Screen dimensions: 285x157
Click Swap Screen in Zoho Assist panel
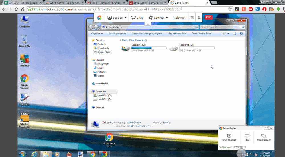[264, 138]
